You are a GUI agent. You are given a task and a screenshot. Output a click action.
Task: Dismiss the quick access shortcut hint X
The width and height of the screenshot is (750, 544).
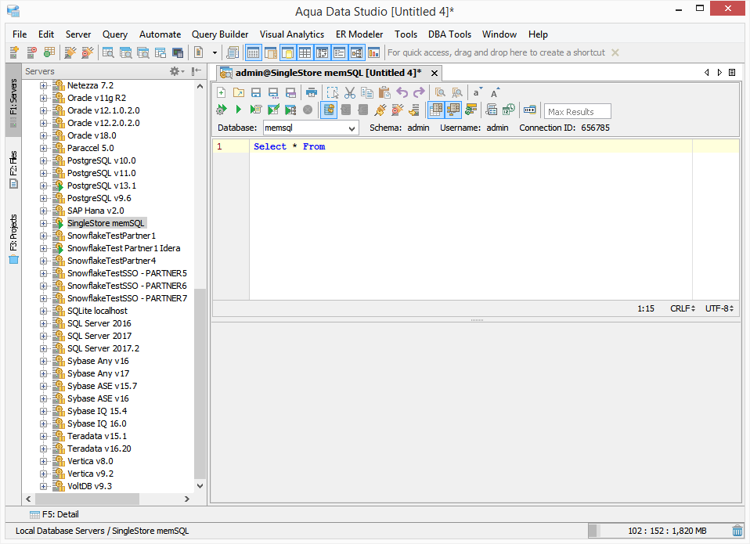(615, 52)
